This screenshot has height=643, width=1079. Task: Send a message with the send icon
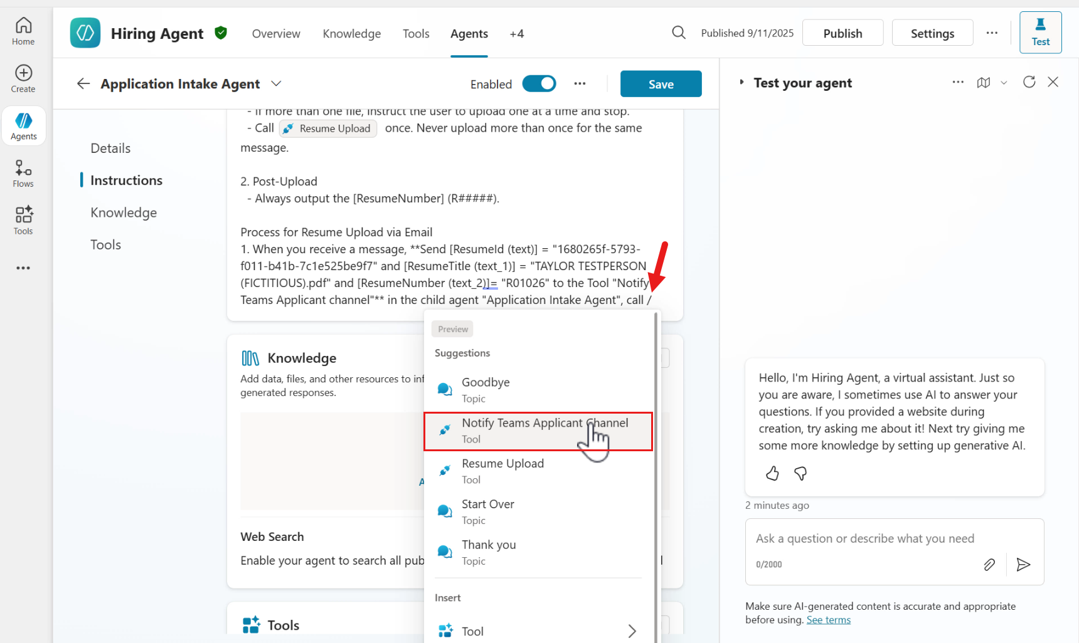pos(1024,565)
